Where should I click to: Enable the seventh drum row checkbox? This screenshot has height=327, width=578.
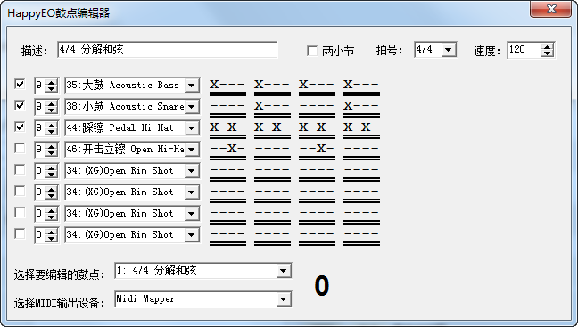point(20,212)
